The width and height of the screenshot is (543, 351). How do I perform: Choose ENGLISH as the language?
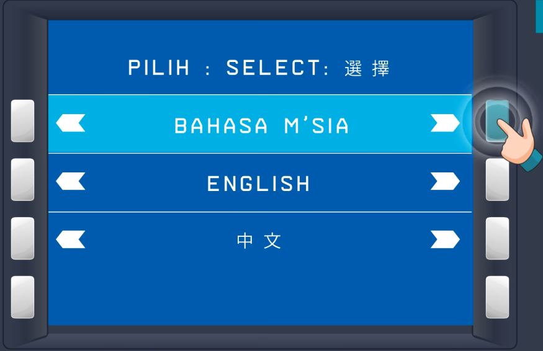[x=259, y=184]
